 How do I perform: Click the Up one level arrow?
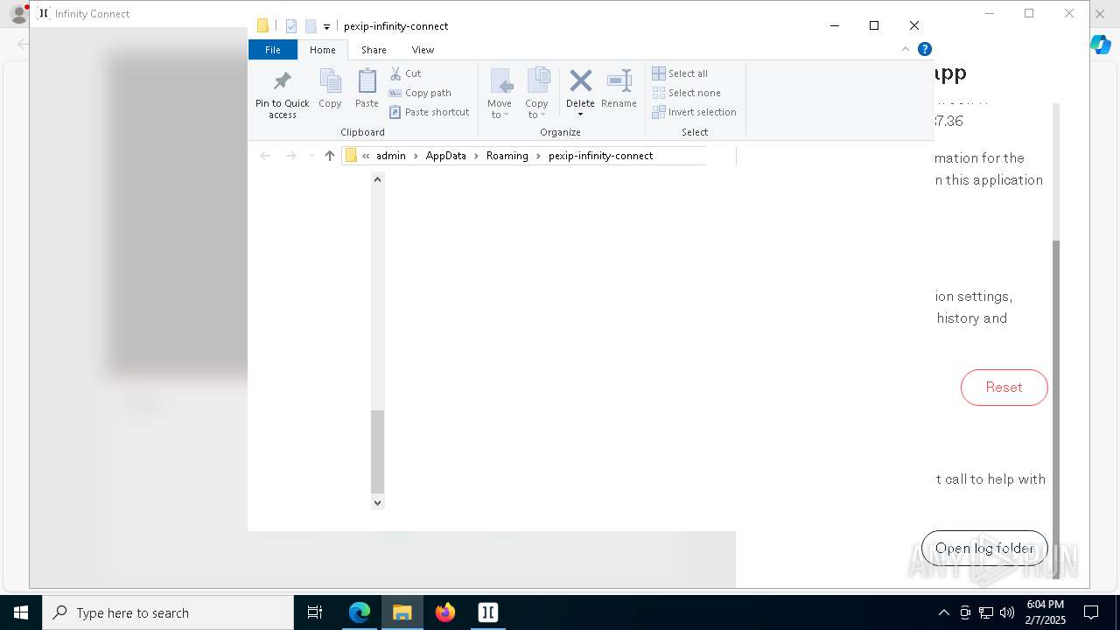tap(329, 156)
